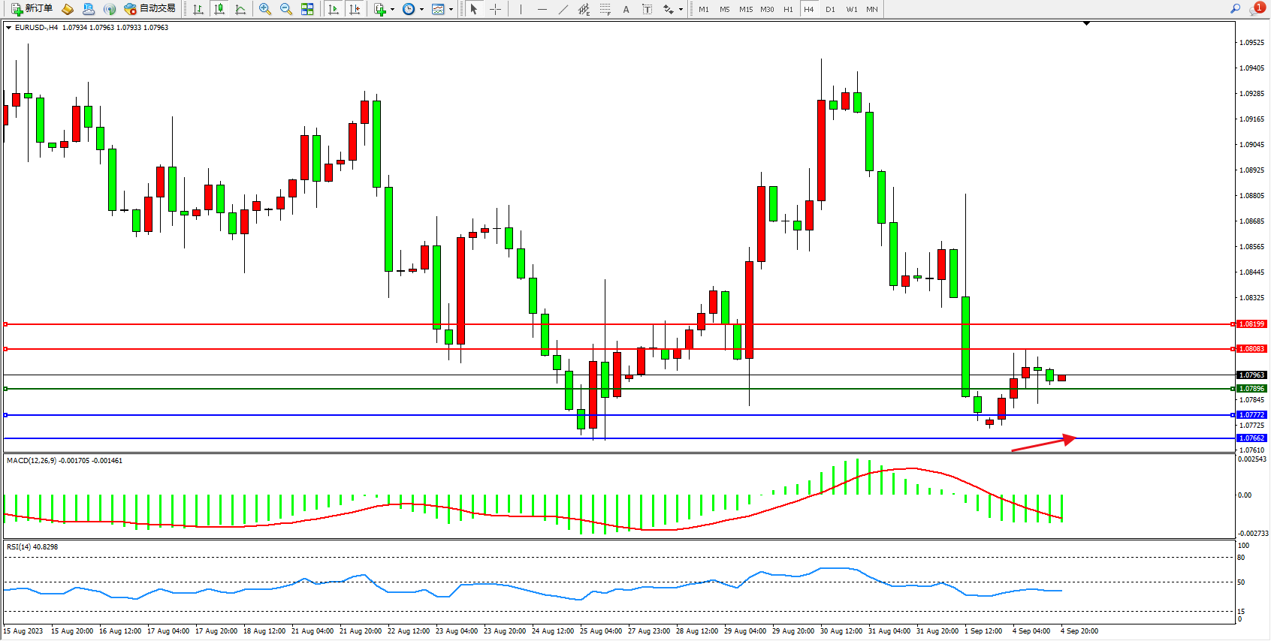Switch to line chart mode
The height and width of the screenshot is (641, 1271).
point(240,9)
